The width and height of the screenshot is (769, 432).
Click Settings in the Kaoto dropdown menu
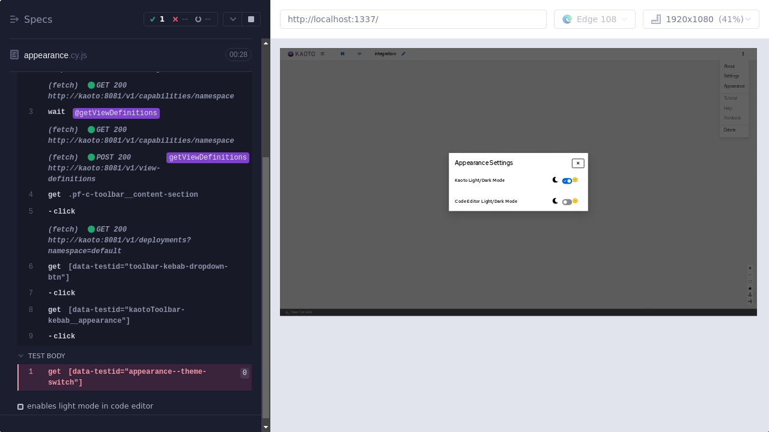[731, 76]
